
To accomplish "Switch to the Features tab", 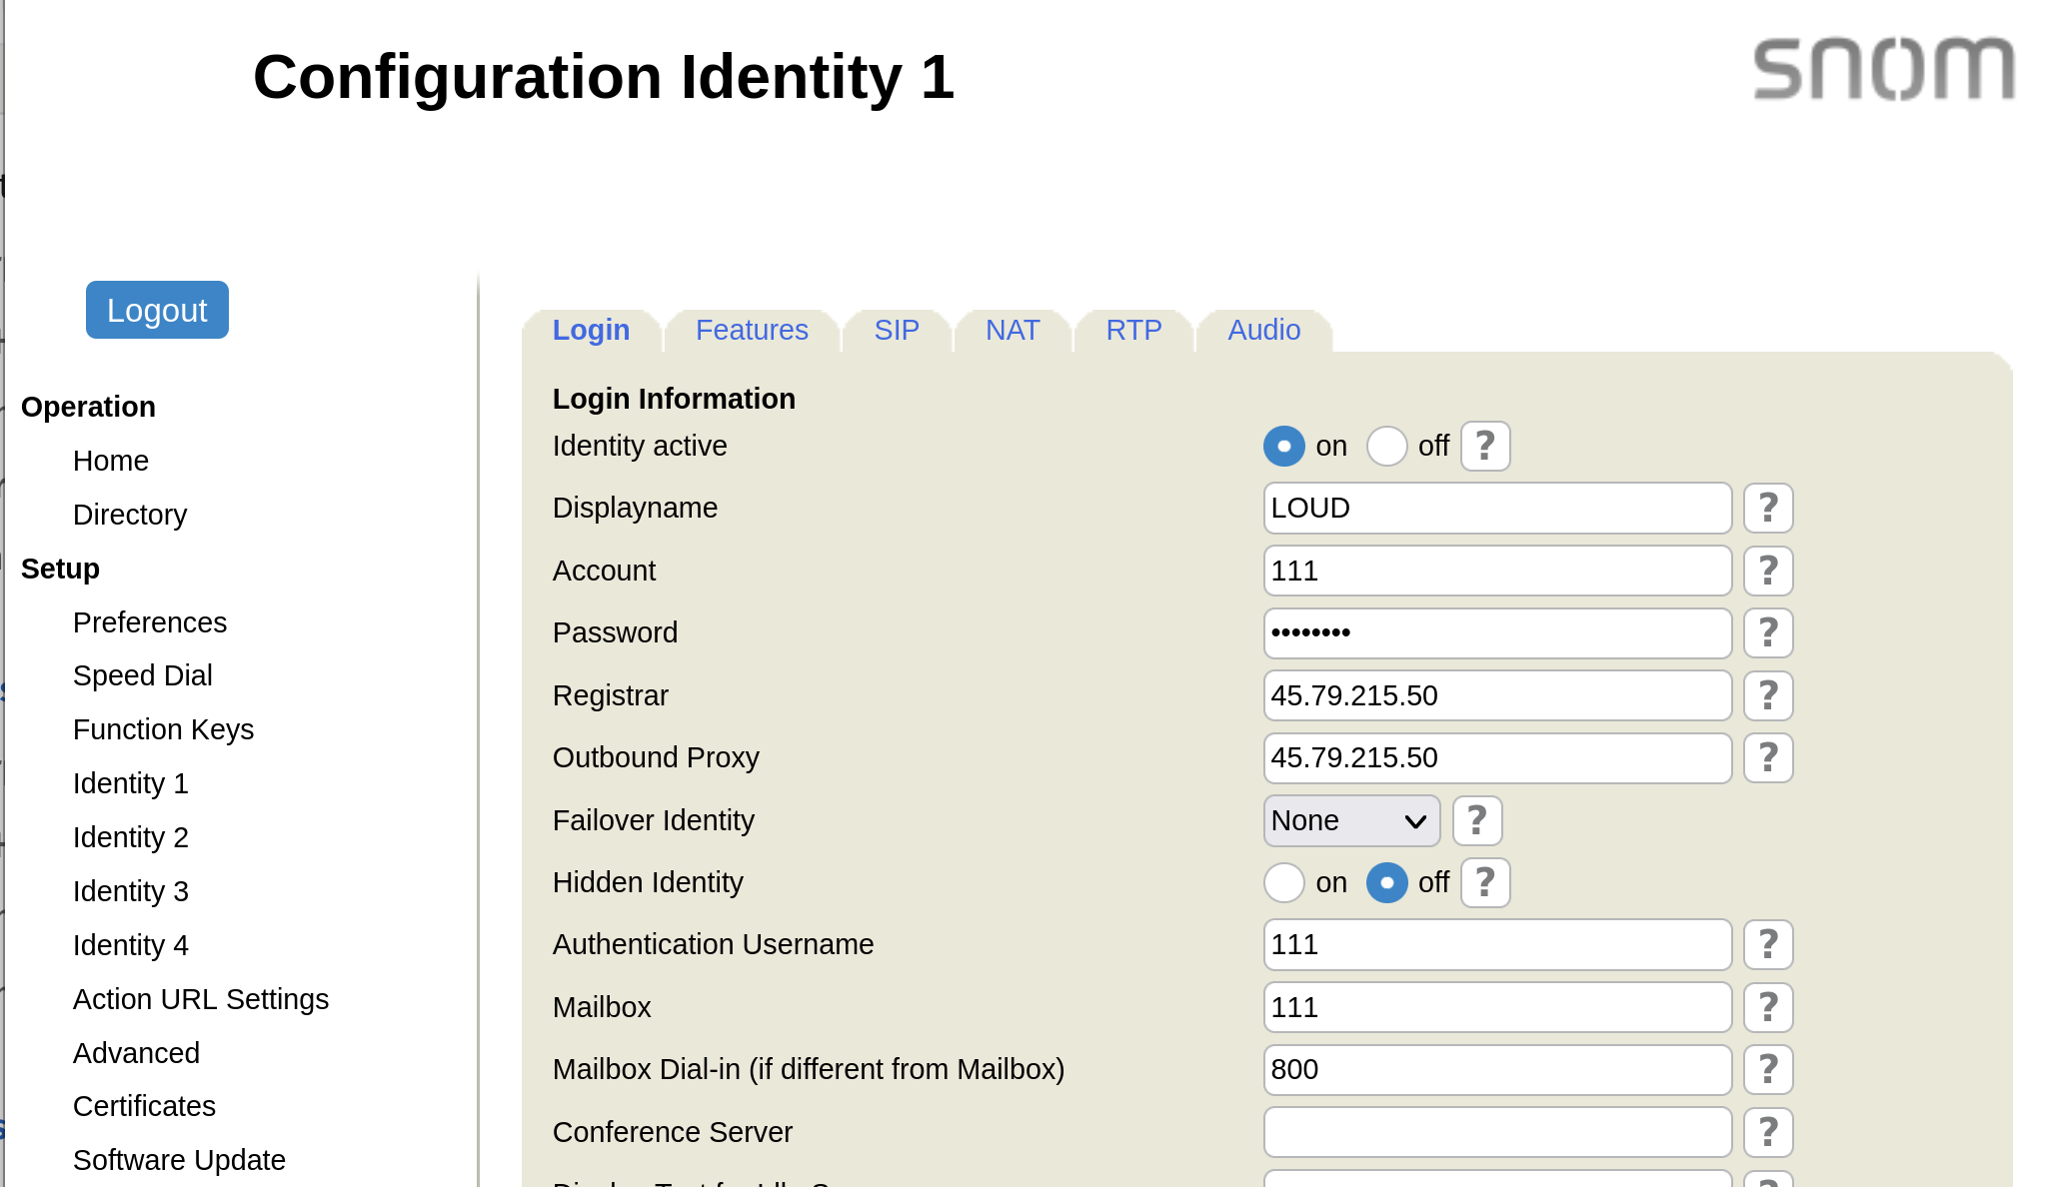I will [x=752, y=331].
